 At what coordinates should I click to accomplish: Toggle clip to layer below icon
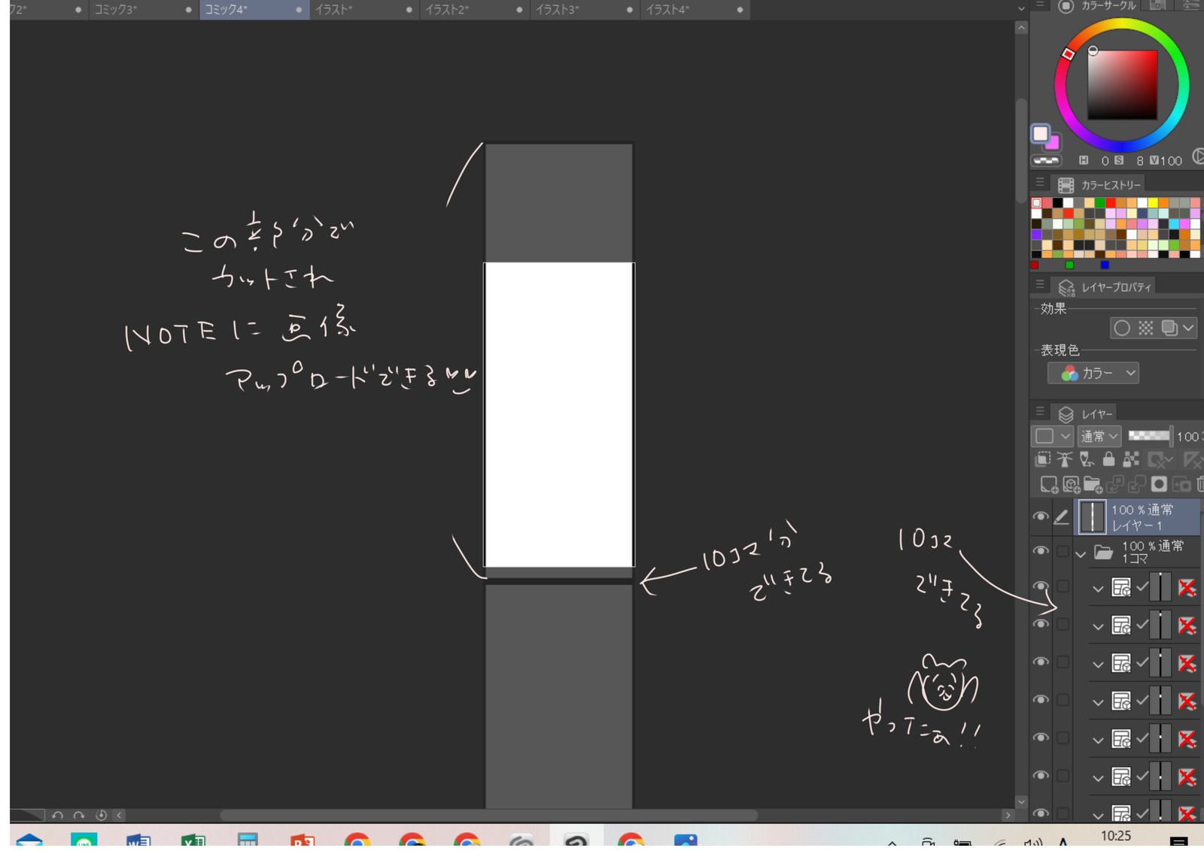click(x=1043, y=459)
